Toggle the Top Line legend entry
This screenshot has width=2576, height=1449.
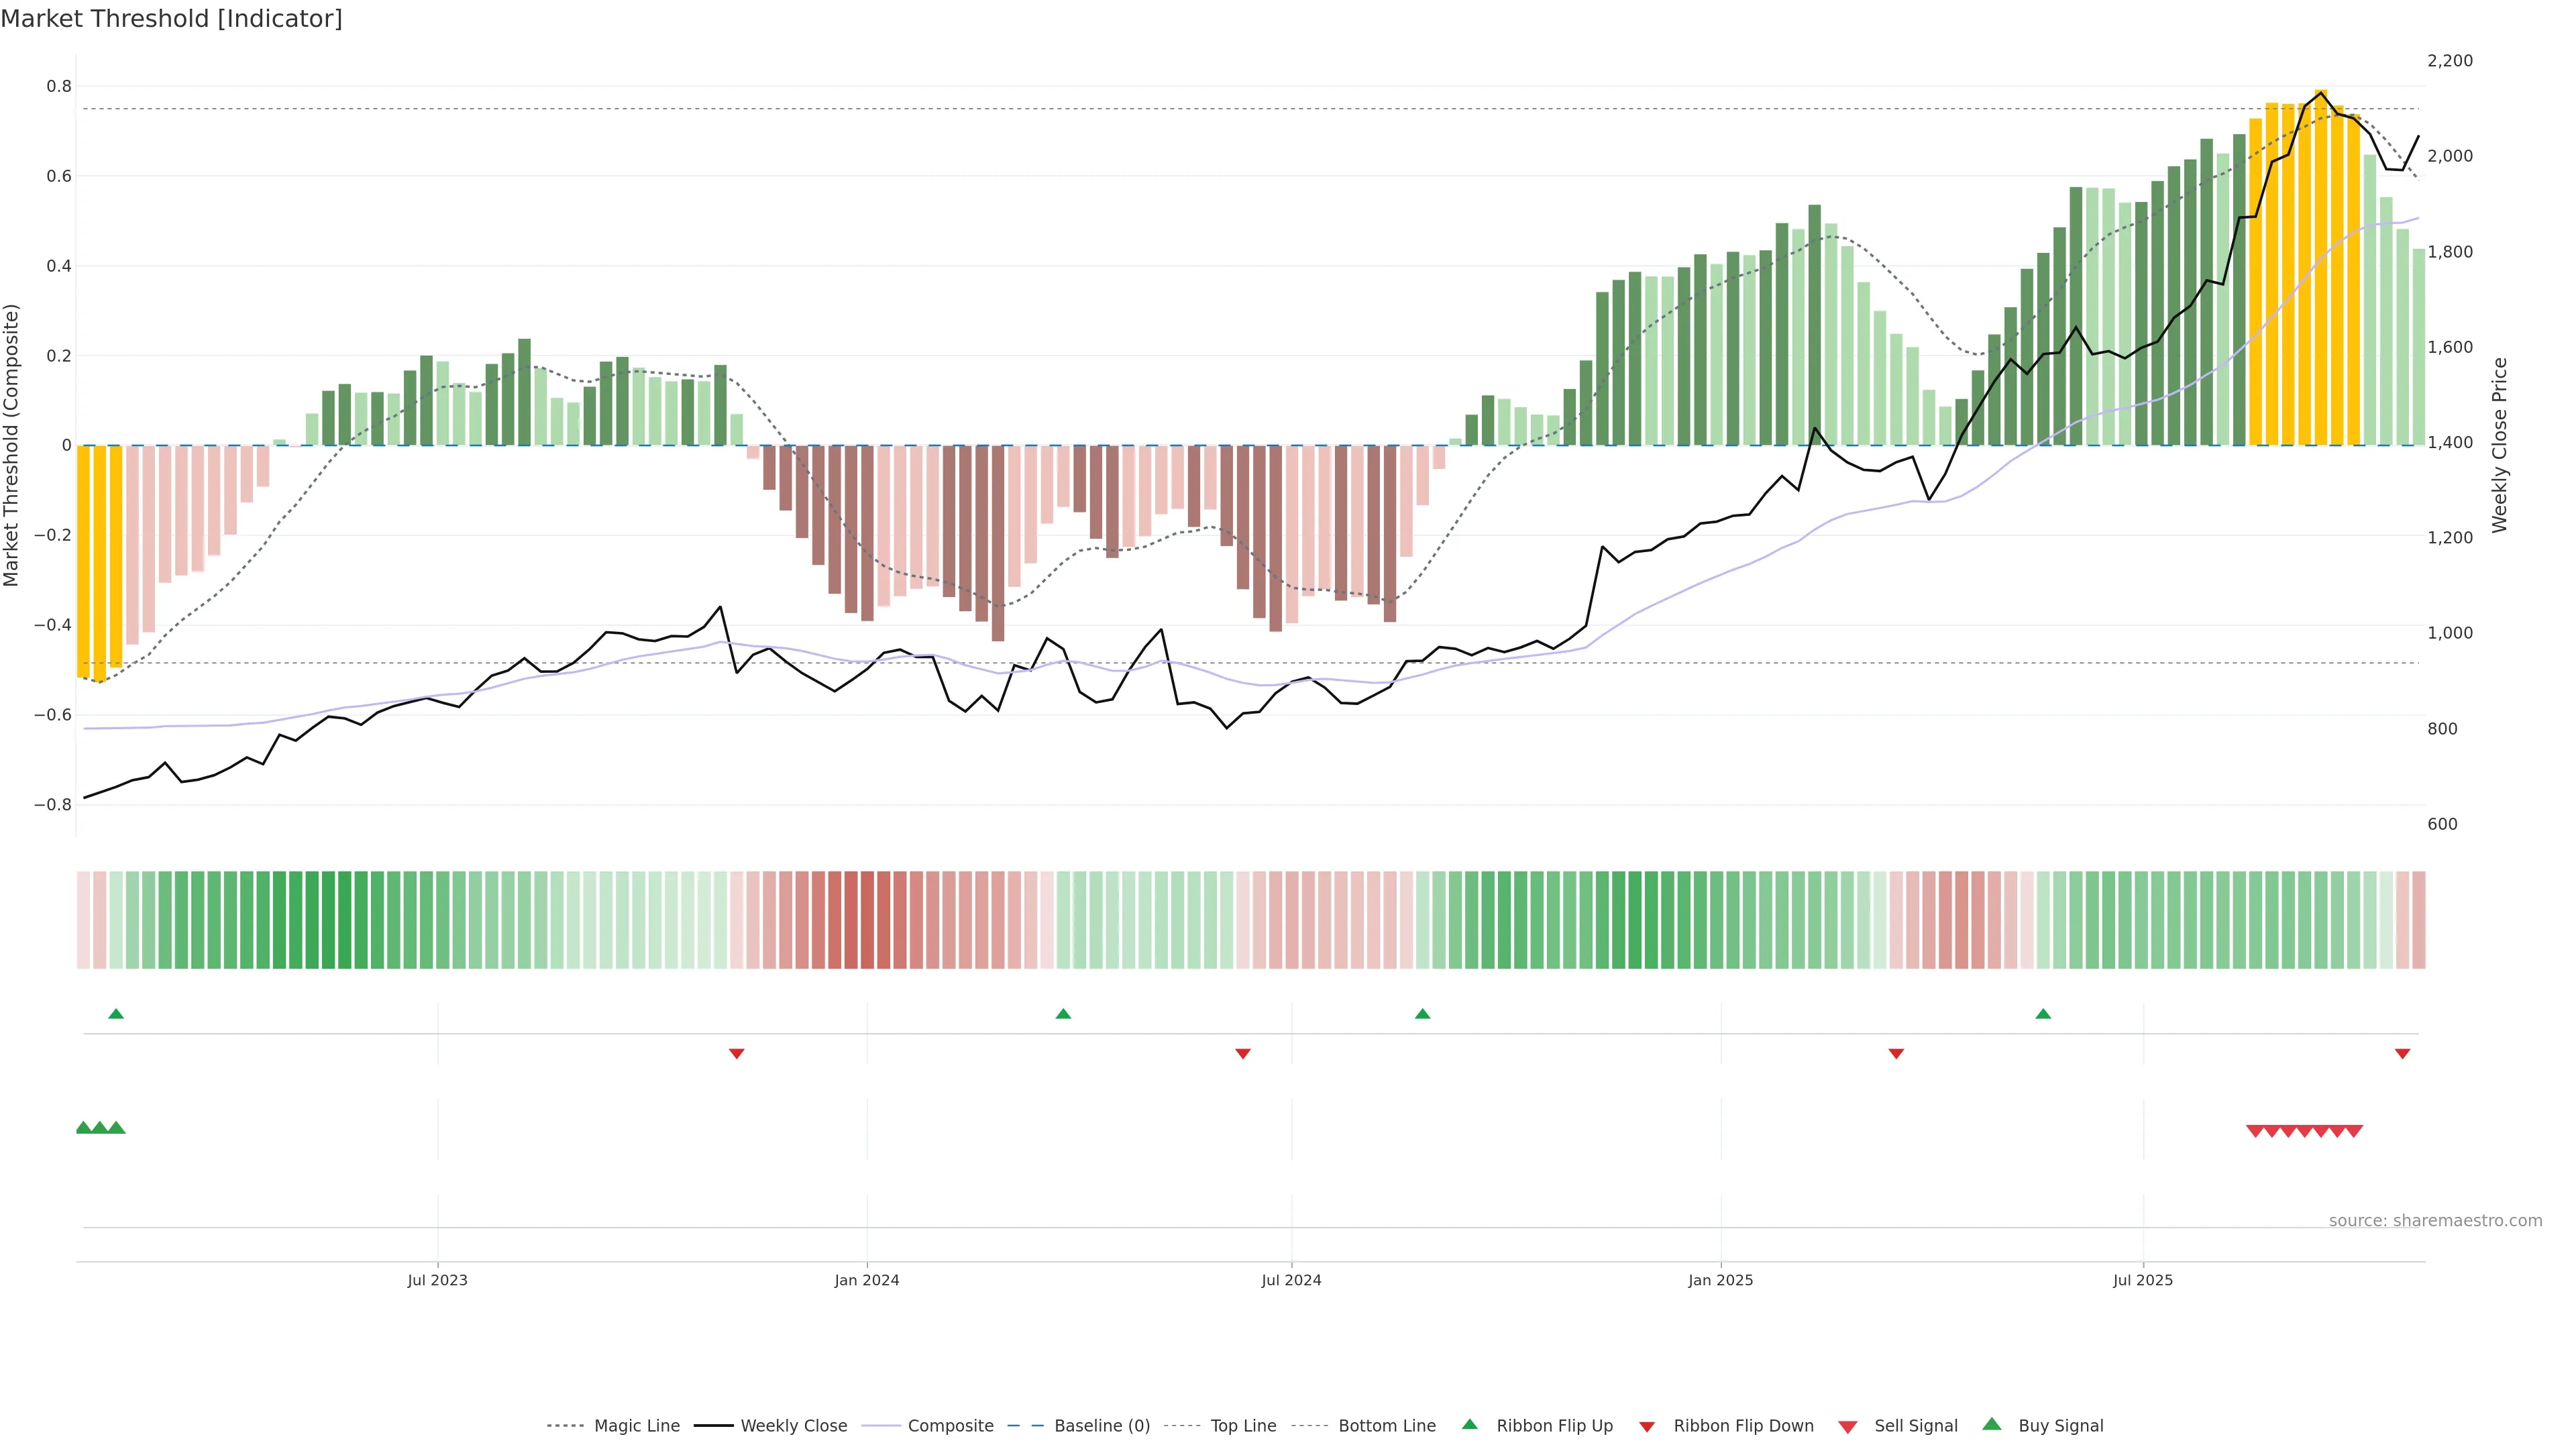point(1243,1426)
